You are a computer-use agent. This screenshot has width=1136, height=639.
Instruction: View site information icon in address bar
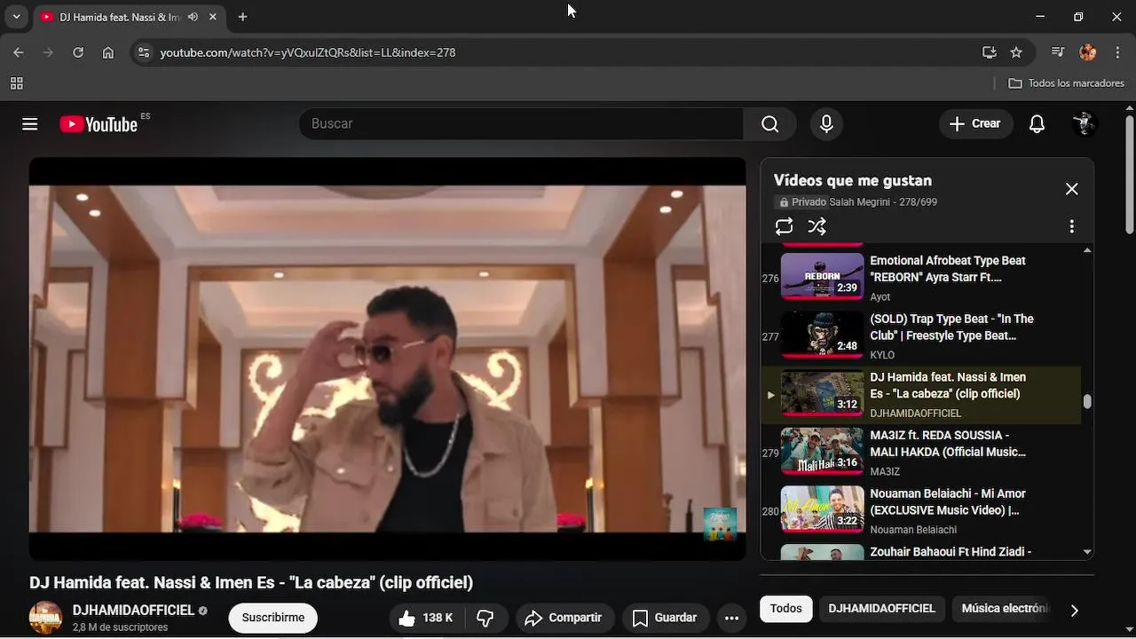click(x=143, y=52)
